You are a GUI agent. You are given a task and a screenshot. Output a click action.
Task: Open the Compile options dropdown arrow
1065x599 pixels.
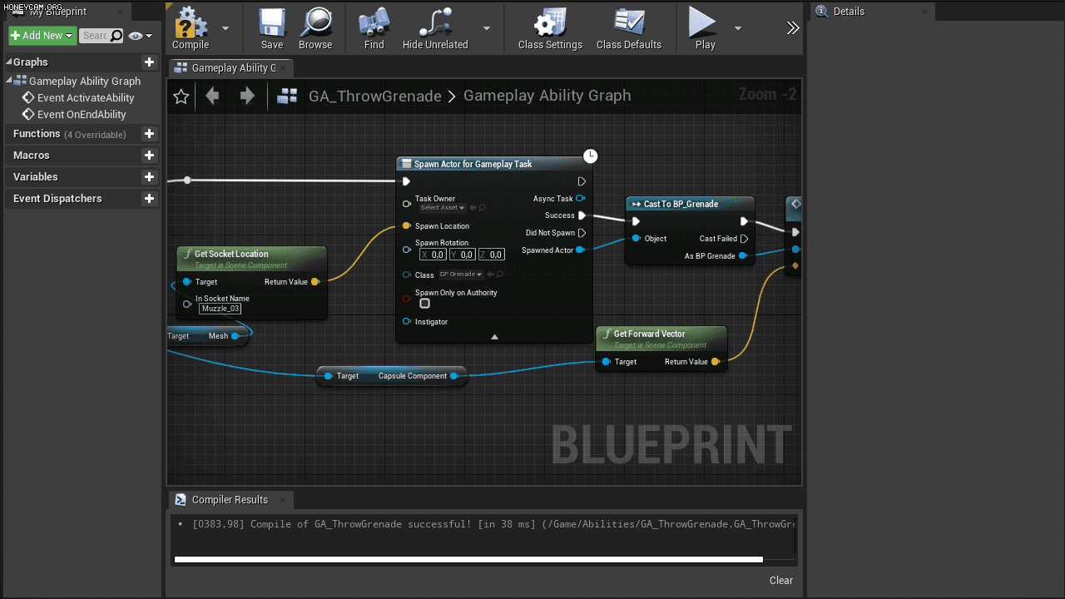pos(225,28)
